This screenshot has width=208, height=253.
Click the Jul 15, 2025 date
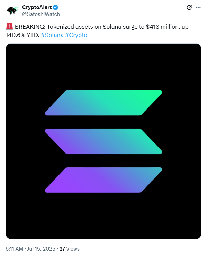tap(41, 248)
